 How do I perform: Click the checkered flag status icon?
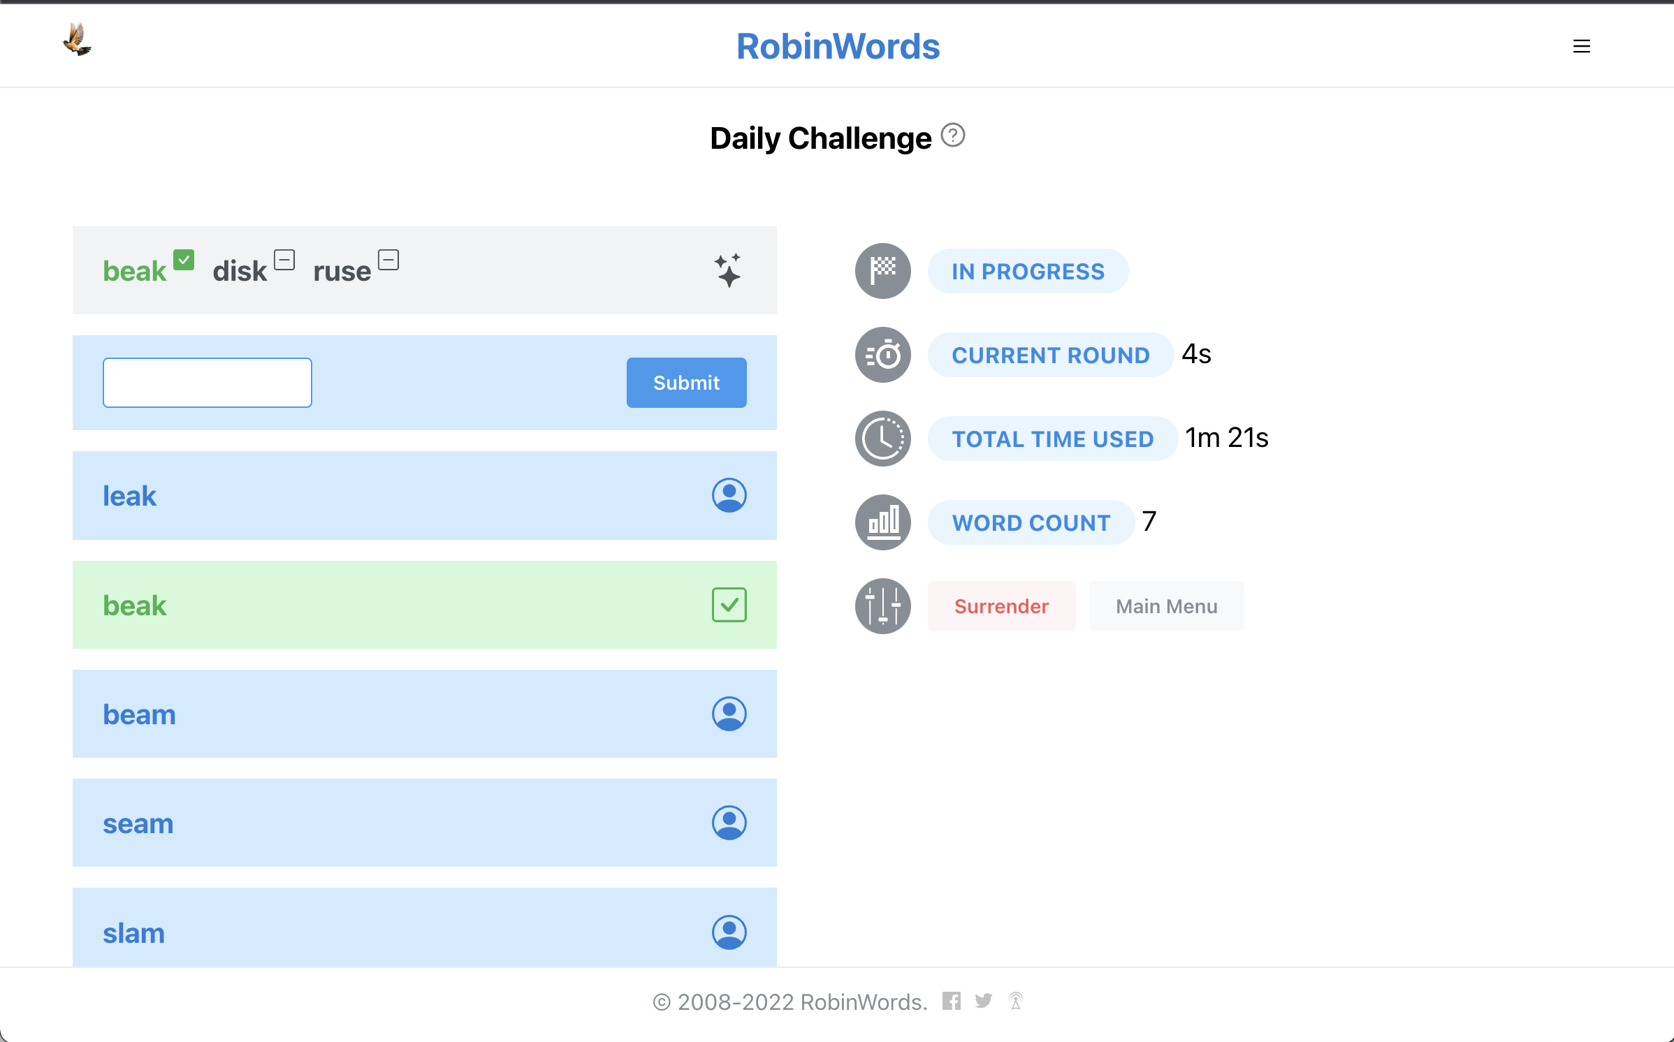882,271
